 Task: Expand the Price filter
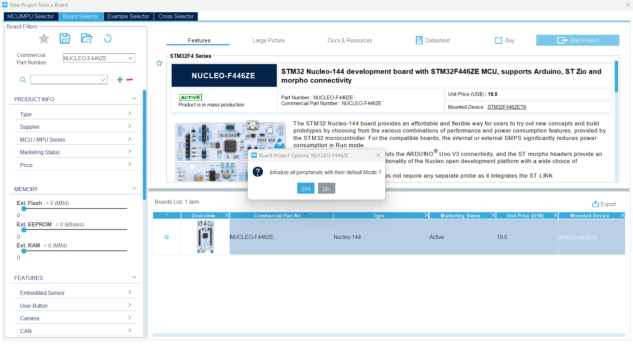pos(130,164)
